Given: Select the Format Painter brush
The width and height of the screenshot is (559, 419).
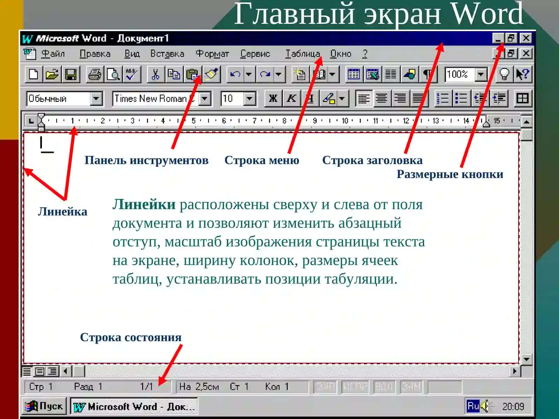Looking at the screenshot, I should [211, 74].
